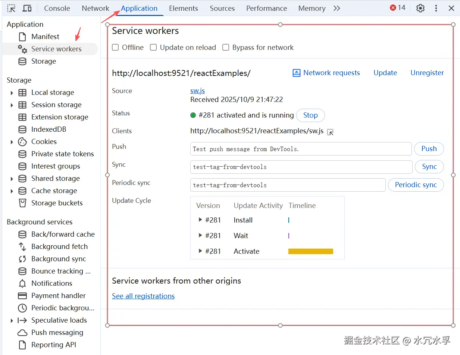The image size is (460, 355).
Task: Check Update on reload
Action: tap(153, 47)
